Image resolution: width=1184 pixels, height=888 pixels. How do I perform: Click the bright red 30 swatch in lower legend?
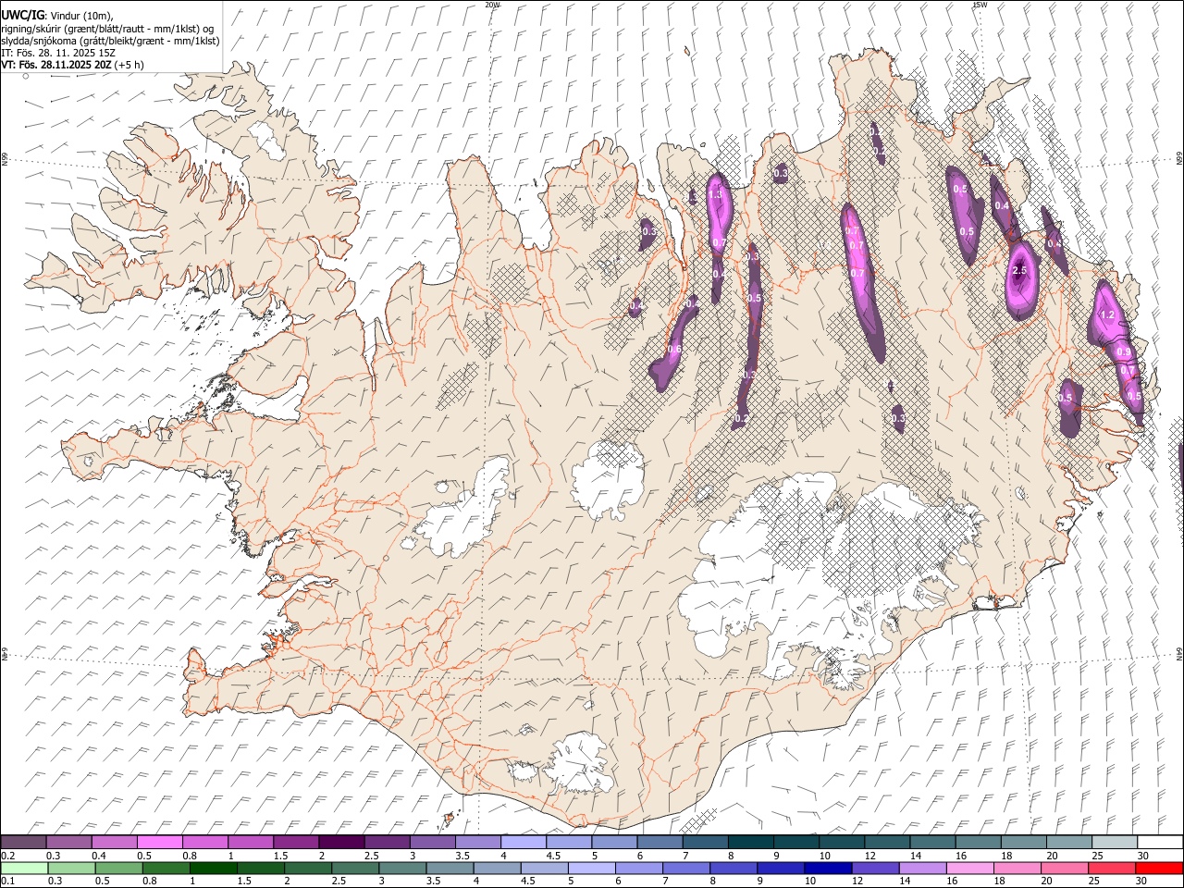[x=1160, y=869]
